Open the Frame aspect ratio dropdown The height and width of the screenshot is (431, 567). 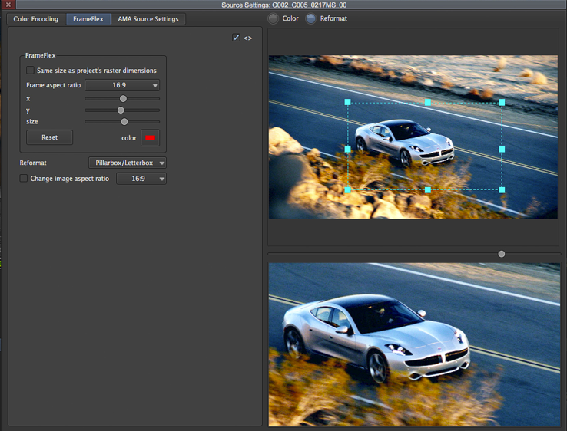tap(122, 86)
